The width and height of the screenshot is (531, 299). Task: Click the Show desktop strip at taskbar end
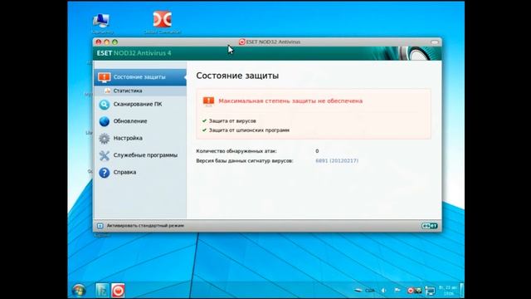pyautogui.click(x=462, y=291)
